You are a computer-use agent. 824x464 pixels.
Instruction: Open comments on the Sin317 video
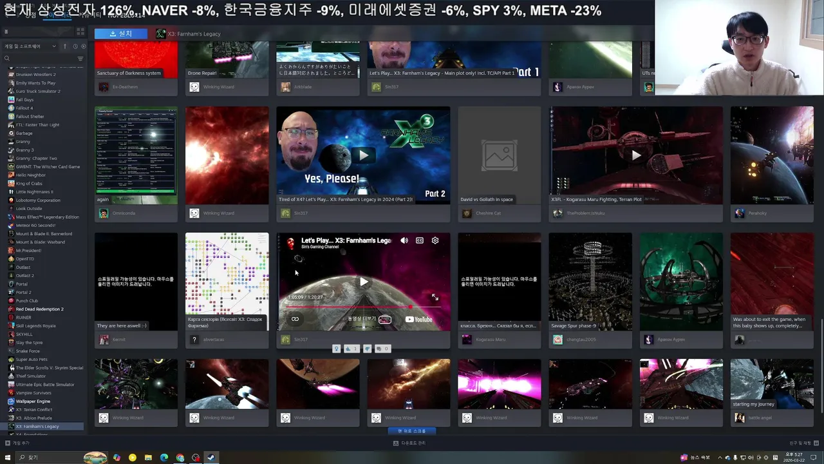(382, 349)
